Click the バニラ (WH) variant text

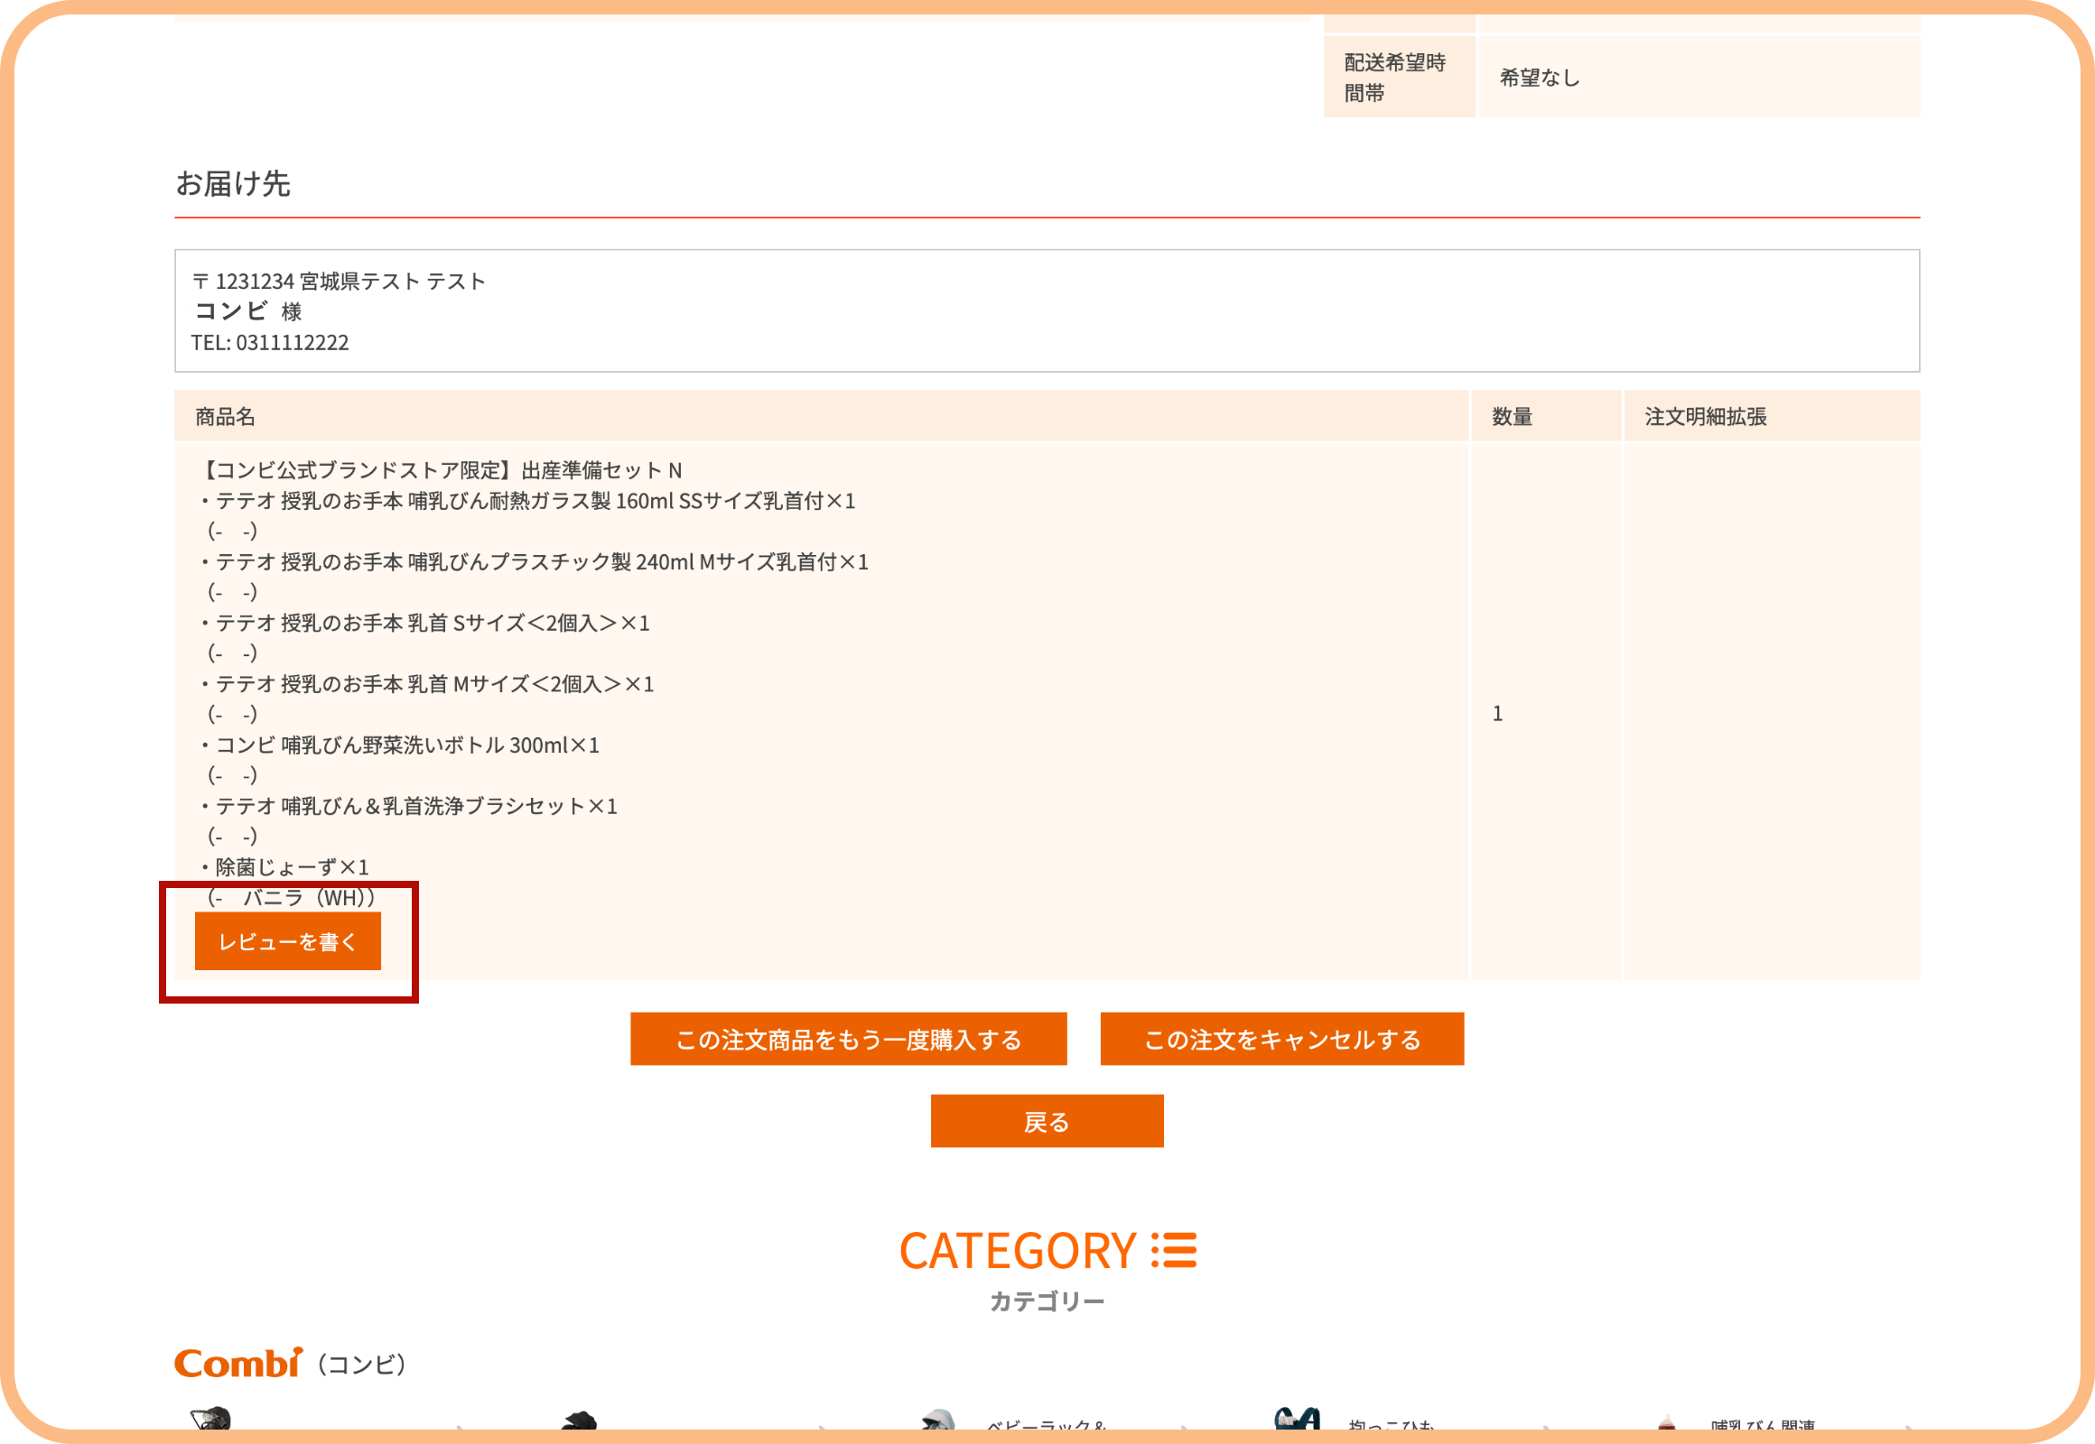click(291, 897)
